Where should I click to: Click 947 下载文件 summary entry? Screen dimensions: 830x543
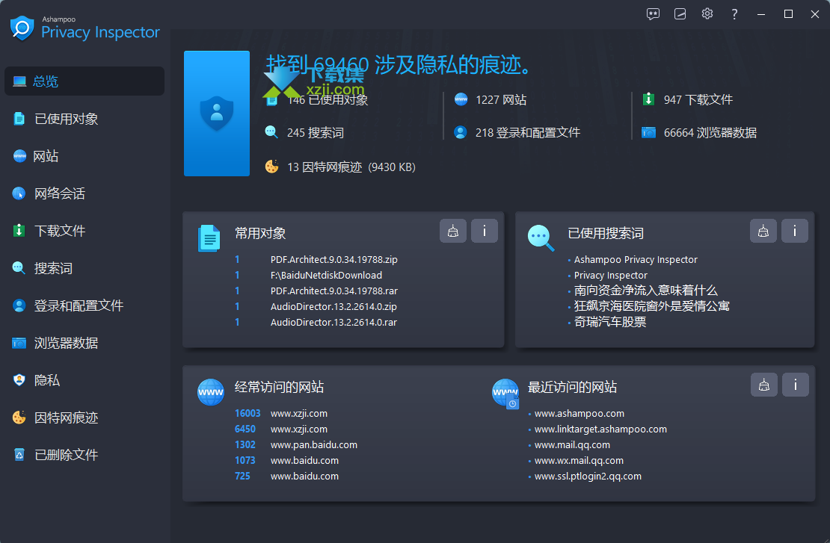698,100
